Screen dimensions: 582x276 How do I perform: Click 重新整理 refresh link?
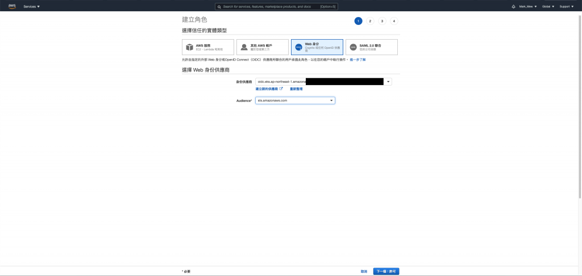tap(296, 89)
